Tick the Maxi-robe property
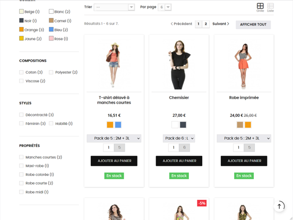 click(x=21, y=166)
